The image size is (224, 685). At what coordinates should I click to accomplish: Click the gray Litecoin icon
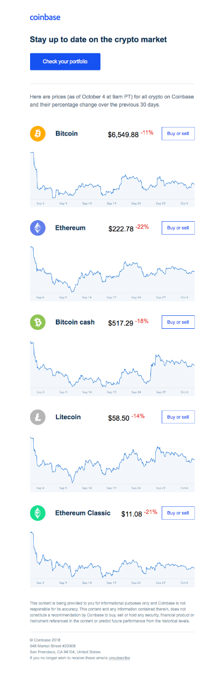point(38,417)
